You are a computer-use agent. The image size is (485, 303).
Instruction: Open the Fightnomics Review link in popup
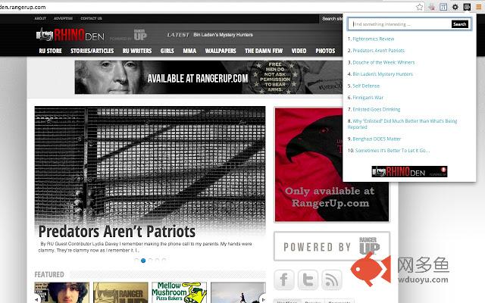coord(371,38)
